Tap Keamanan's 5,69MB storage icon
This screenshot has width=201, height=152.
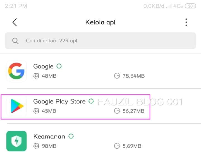117,146
